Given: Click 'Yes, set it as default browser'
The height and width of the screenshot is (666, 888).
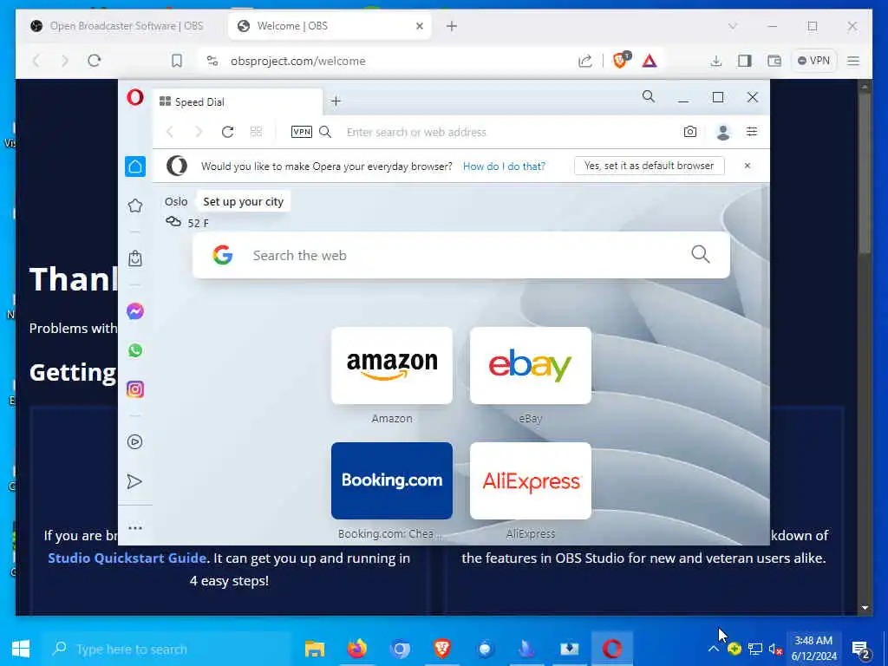Looking at the screenshot, I should 649,166.
